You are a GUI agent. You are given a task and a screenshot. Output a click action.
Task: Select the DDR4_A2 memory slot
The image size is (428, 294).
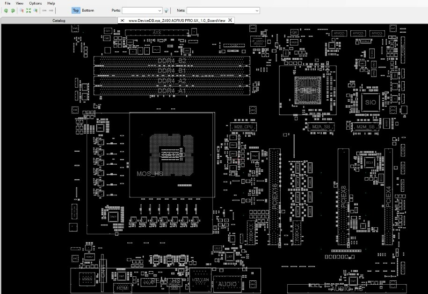[x=172, y=81]
